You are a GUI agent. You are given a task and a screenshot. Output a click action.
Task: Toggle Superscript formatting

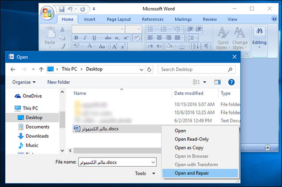tap(126, 38)
